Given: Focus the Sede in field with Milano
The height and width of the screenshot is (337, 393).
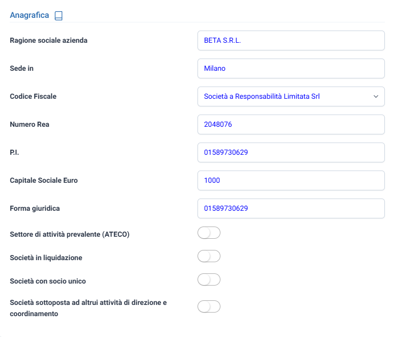Looking at the screenshot, I should pyautogui.click(x=291, y=68).
